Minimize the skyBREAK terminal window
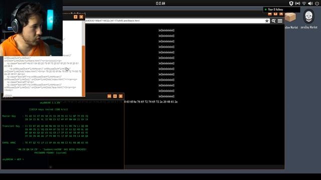The height and width of the screenshot is (180, 321). [109, 96]
